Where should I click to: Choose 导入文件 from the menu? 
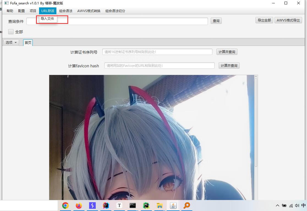[48, 19]
